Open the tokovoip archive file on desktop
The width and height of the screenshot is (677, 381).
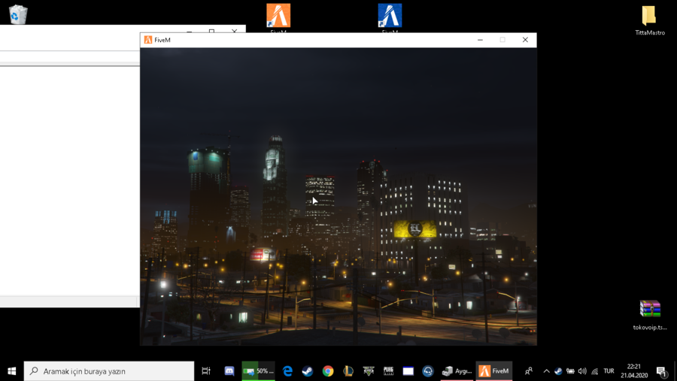point(650,315)
